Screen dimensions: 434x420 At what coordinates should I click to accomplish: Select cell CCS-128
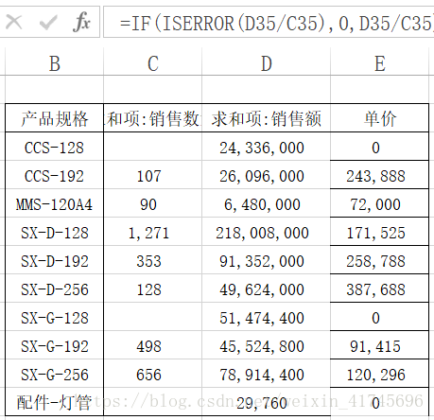(54, 147)
